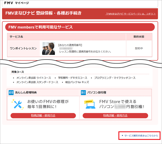Click the FMV マイページ logo
162x144 pixels.
(x=16, y=3)
